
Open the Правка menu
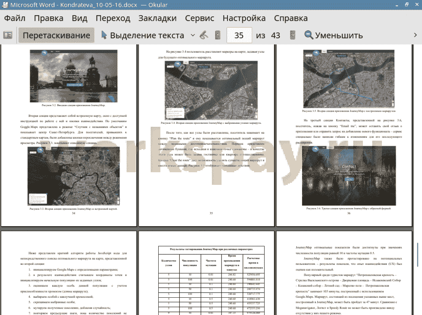49,18
